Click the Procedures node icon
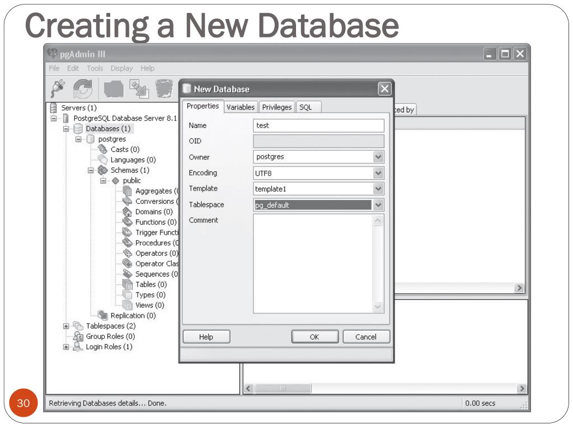This screenshot has width=573, height=429. coord(127,242)
